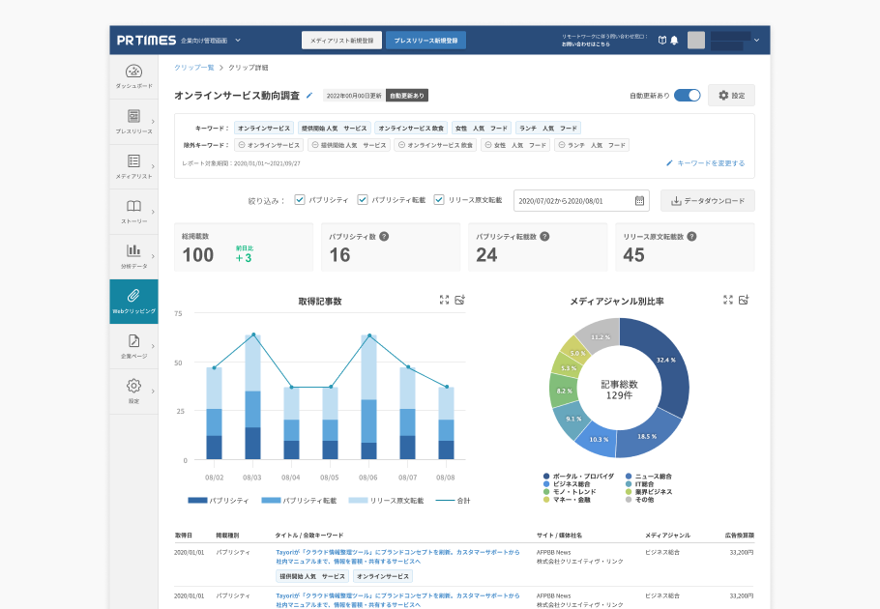The width and height of the screenshot is (880, 609).
Task: Click first オンラインサービス keyword tag
Action: coord(264,129)
